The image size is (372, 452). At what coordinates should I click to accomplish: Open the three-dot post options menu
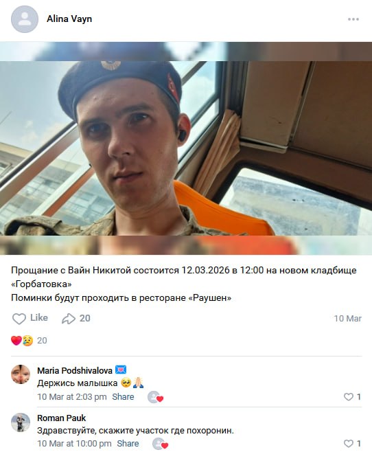click(353, 19)
